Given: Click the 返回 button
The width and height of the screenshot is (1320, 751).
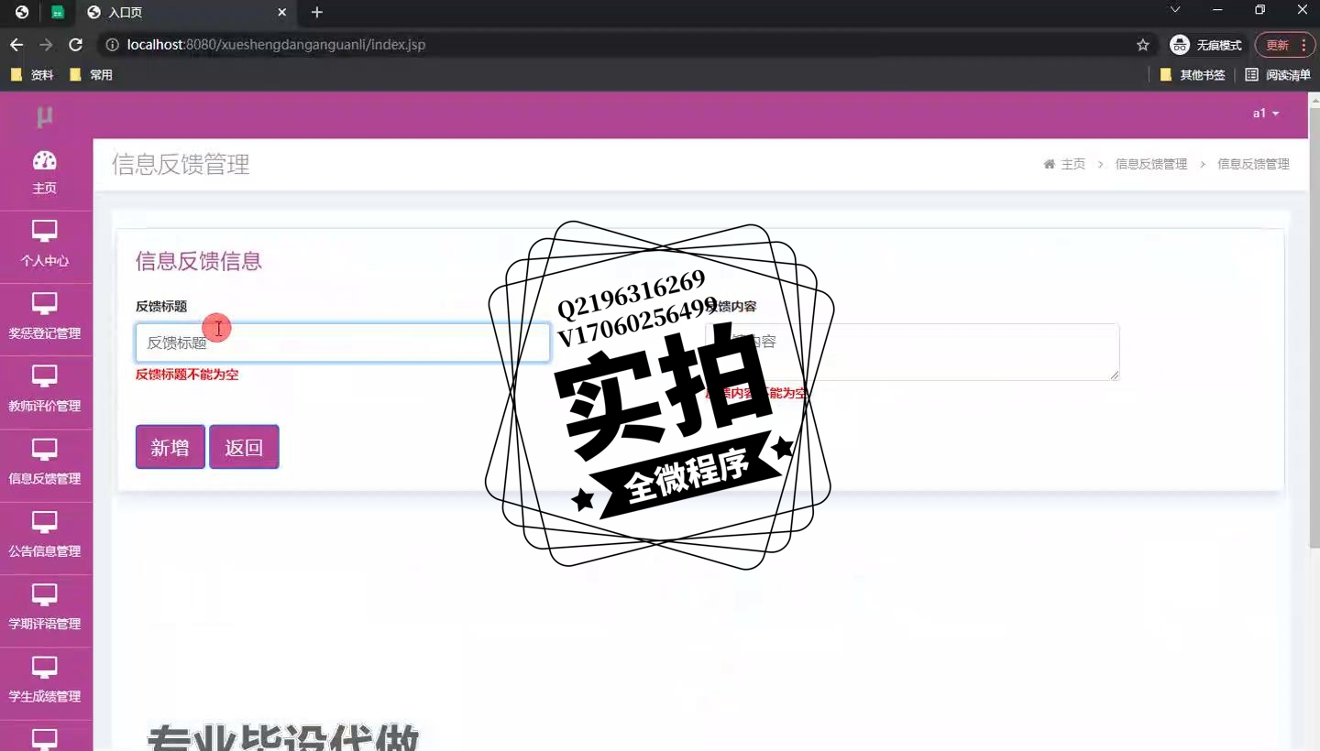Looking at the screenshot, I should (x=244, y=447).
